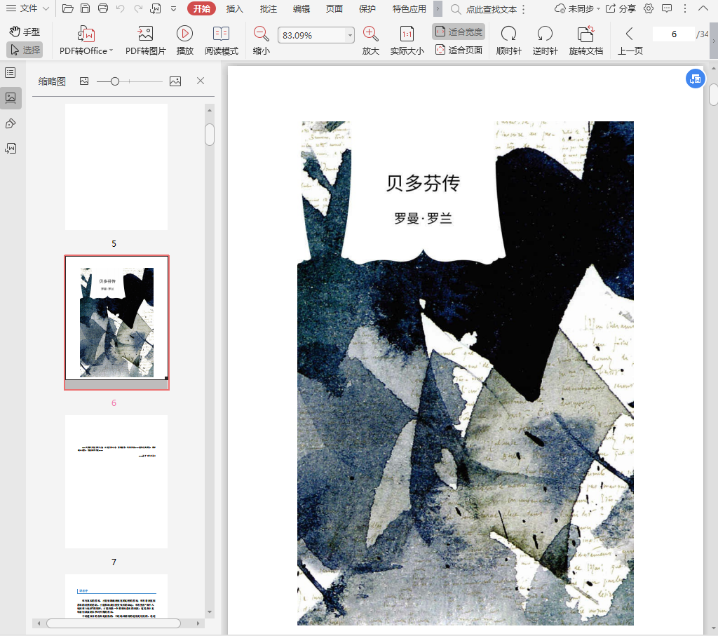Screen dimensions: 718x636
Task: Close the 缩略图 thumbnail panel
Action: [x=200, y=81]
